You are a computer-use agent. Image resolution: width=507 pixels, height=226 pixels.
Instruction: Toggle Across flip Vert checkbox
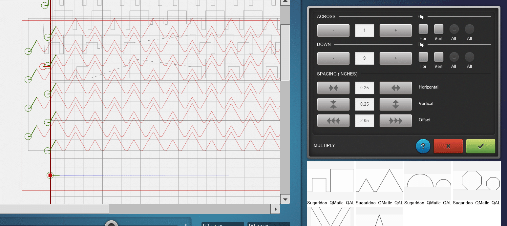click(x=438, y=29)
